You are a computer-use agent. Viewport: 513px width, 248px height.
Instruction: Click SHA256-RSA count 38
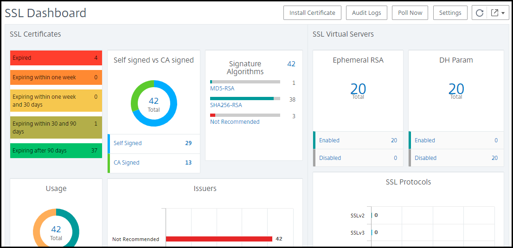(292, 100)
